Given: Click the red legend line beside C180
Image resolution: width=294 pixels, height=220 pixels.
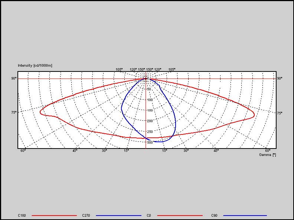Looking at the screenshot, I should (54, 216).
